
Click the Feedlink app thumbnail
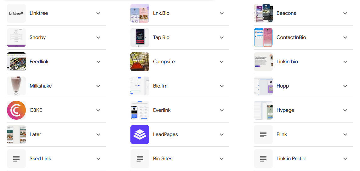[x=16, y=62]
